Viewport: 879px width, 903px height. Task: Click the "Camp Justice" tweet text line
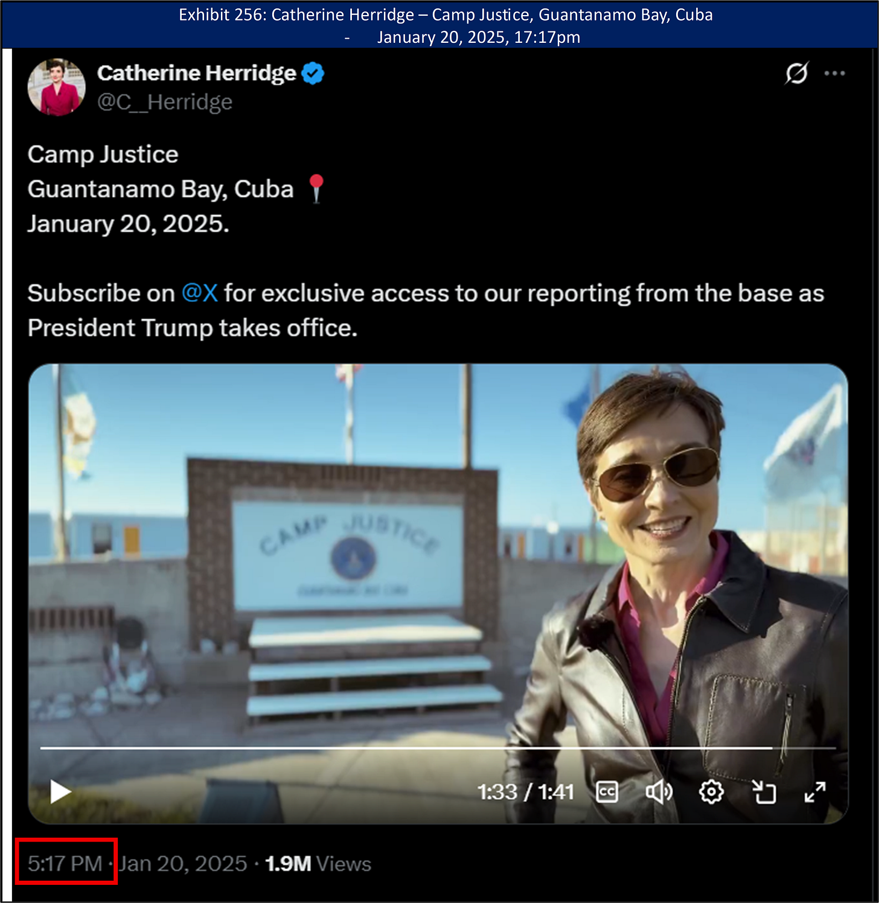[x=103, y=155]
